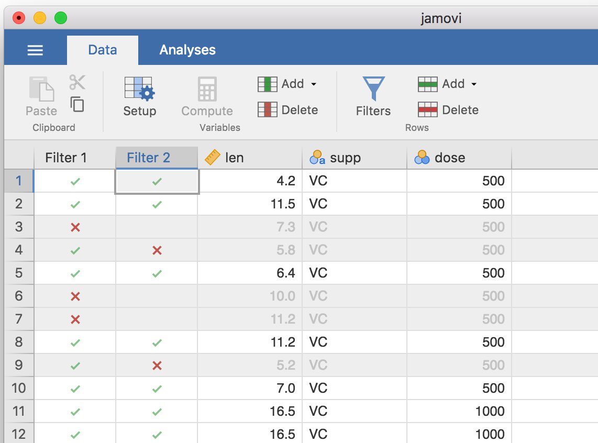Click the Delete label under Rows
Image resolution: width=598 pixels, height=443 pixels.
pyautogui.click(x=460, y=110)
